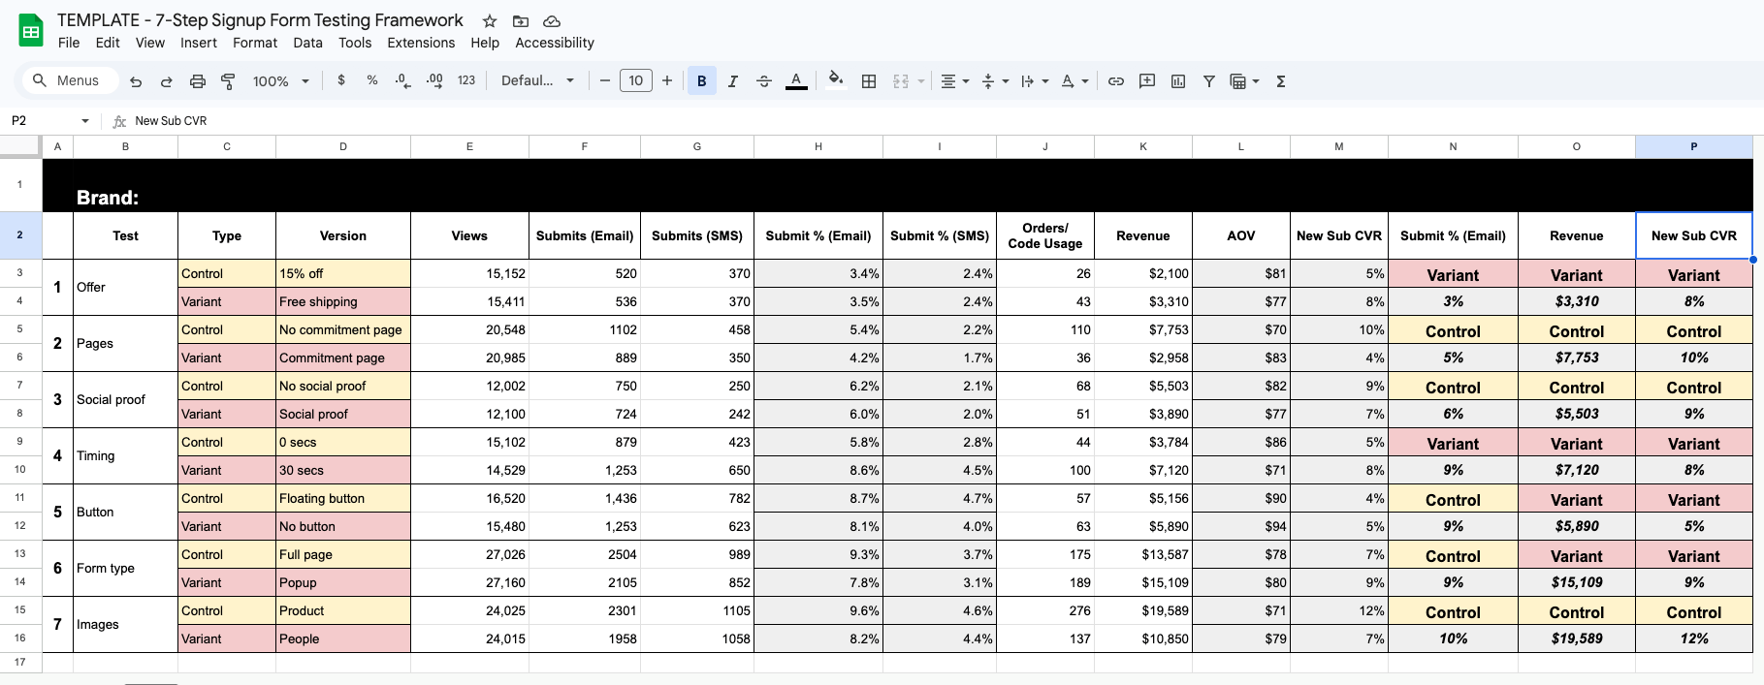Image resolution: width=1764 pixels, height=685 pixels.
Task: Format as percent icon
Action: (x=372, y=80)
